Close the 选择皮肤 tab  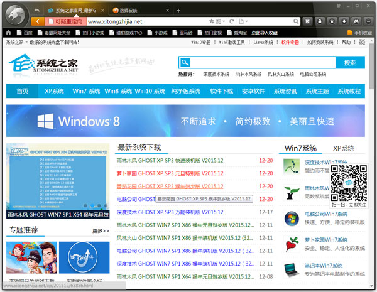[x=168, y=10]
